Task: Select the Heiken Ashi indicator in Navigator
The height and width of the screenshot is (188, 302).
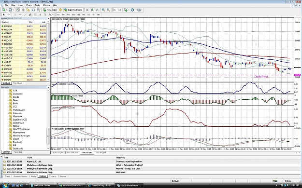Action: [19, 110]
